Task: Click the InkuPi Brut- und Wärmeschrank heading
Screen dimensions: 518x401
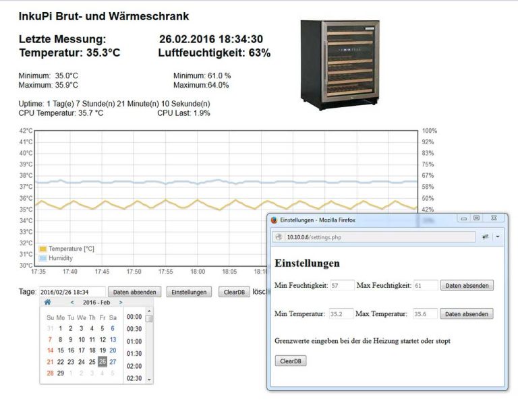Action: tap(104, 16)
